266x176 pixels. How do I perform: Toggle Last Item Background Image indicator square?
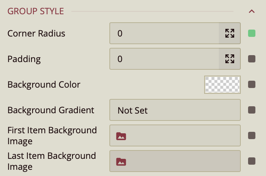pos(252,161)
